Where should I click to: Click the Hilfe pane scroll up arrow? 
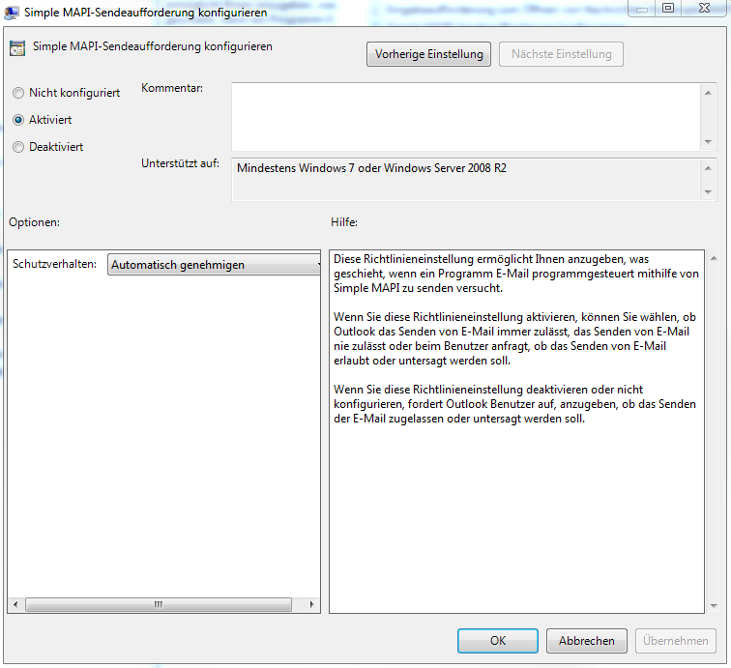(714, 258)
